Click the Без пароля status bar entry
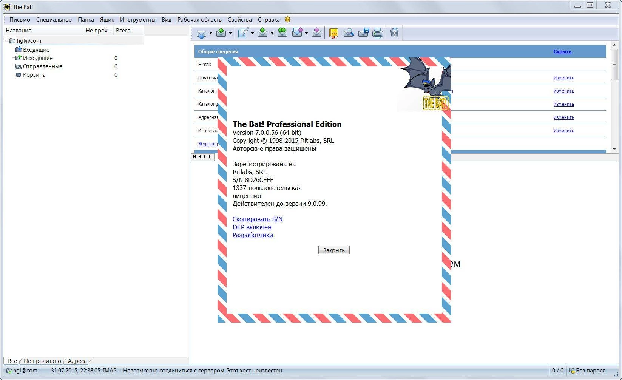 (588, 371)
